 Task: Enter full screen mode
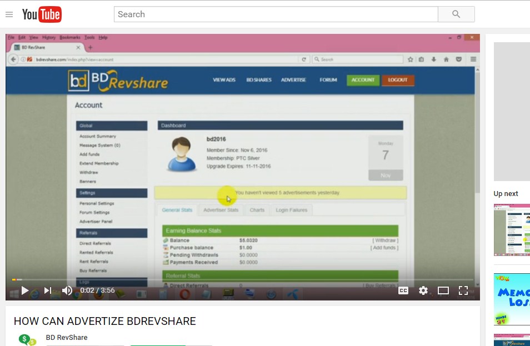pos(463,290)
